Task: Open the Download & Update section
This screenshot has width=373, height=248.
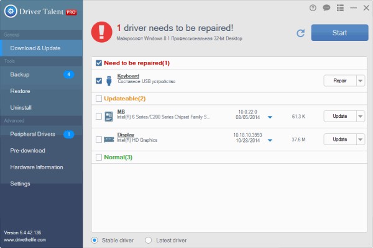Action: (42, 48)
